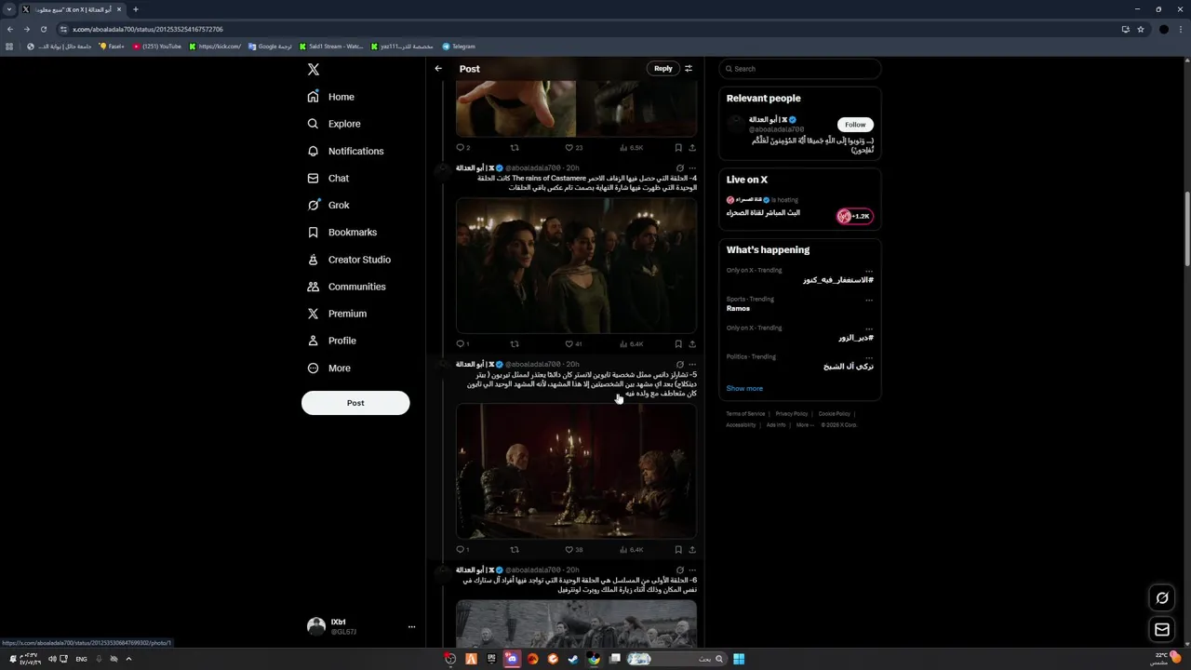Share post number 5 via share icon
This screenshot has height=670, width=1191.
tap(691, 549)
